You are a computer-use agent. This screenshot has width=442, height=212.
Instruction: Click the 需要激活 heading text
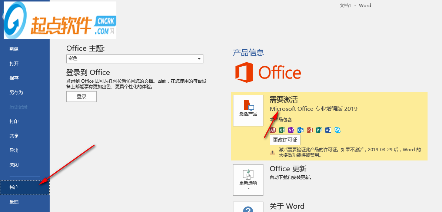point(284,99)
